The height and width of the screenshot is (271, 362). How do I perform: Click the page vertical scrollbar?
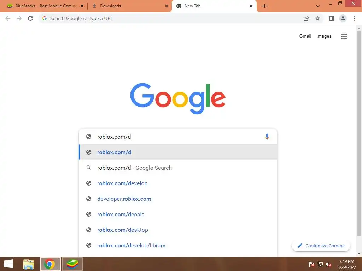coord(359,133)
